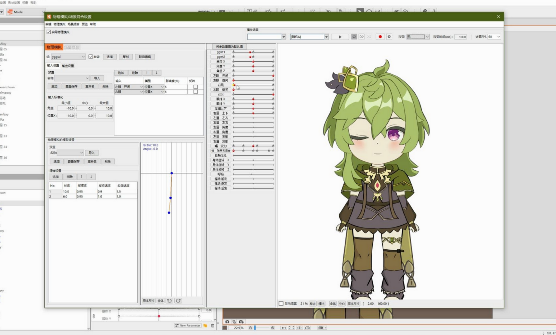Viewport: 556px width, 335px height.
Task: Click second capture icon below canvas
Action: point(234,322)
